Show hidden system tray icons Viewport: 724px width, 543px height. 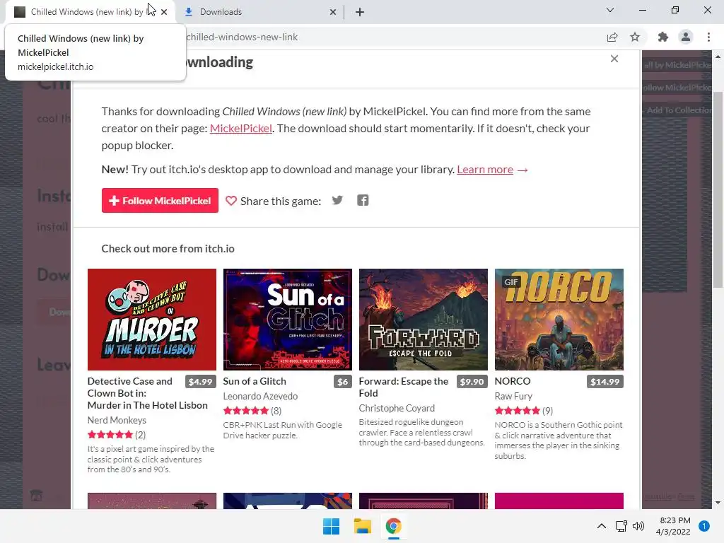(x=601, y=526)
